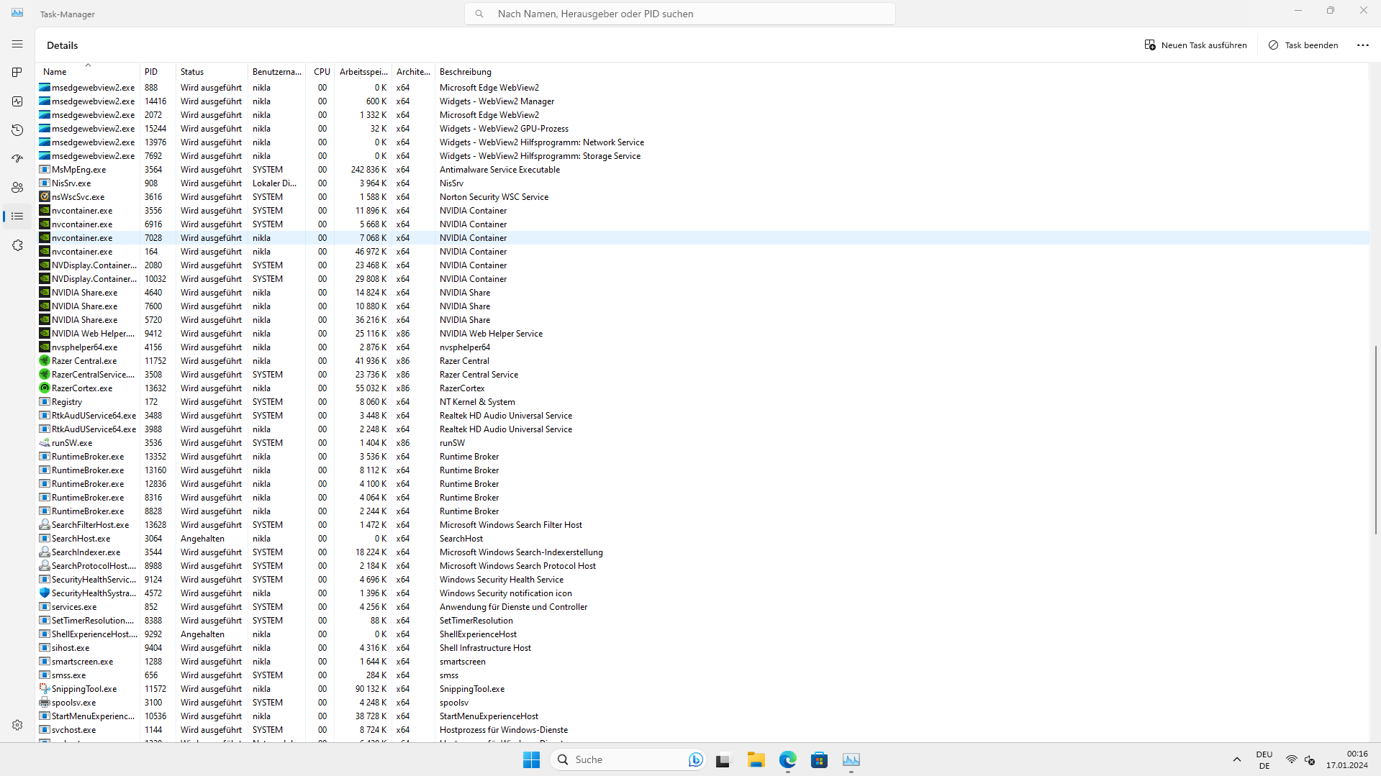Image resolution: width=1381 pixels, height=776 pixels.
Task: Launch Microsoft Edge from the taskbar
Action: coord(788,759)
